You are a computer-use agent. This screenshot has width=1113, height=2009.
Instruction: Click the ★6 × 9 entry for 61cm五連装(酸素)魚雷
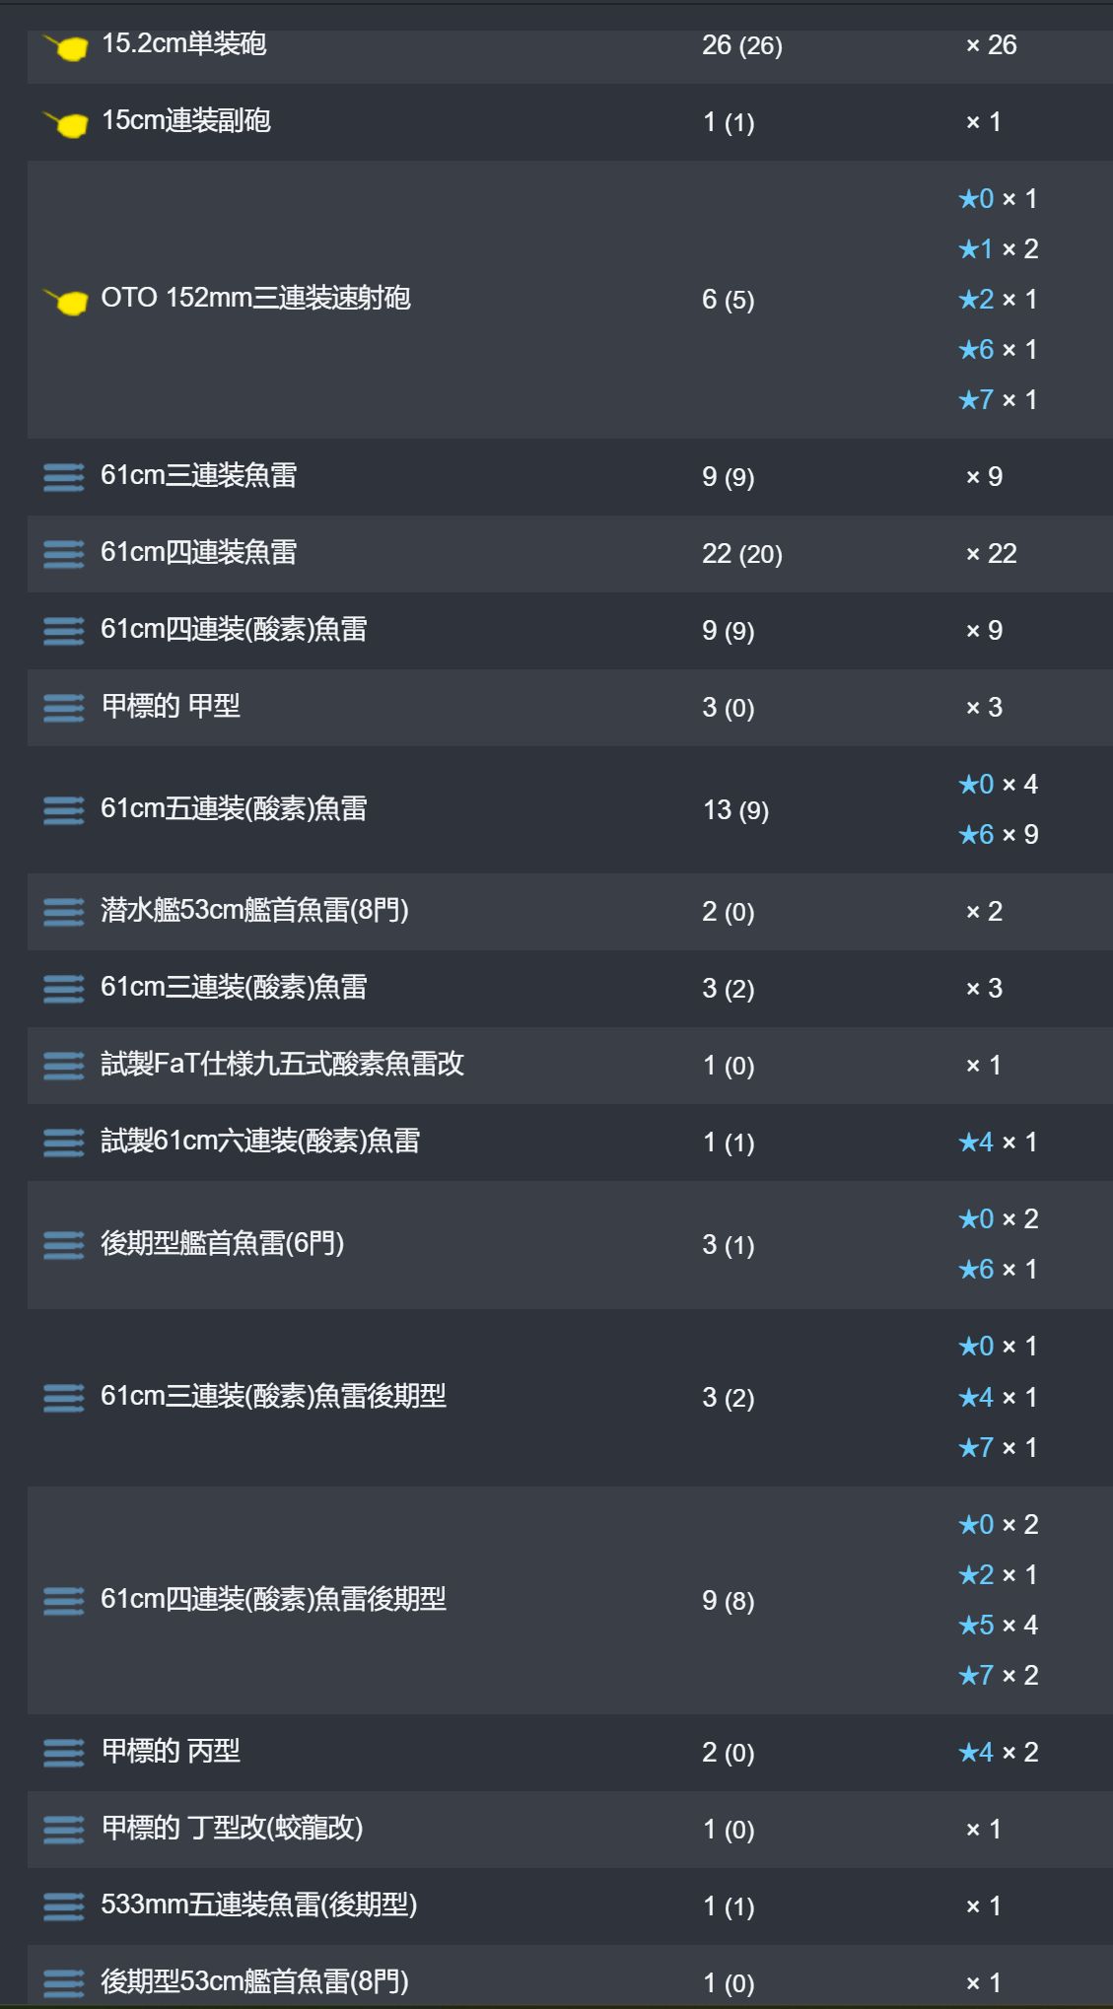point(998,834)
